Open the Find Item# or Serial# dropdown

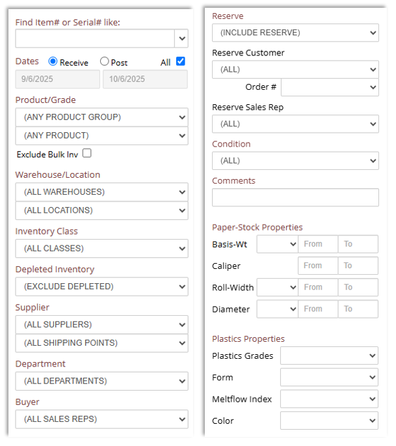(181, 38)
